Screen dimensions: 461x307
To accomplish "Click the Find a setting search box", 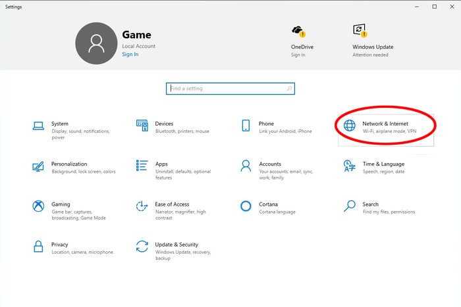I will [230, 88].
